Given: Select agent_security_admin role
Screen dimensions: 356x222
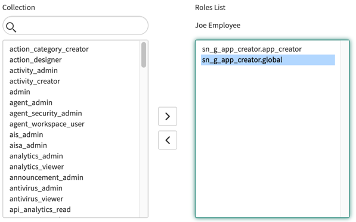Looking at the screenshot, I should tap(46, 113).
